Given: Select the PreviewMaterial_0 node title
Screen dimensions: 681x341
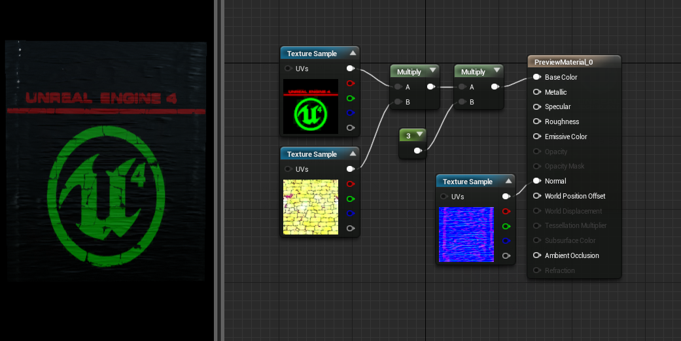Looking at the screenshot, I should tap(564, 62).
